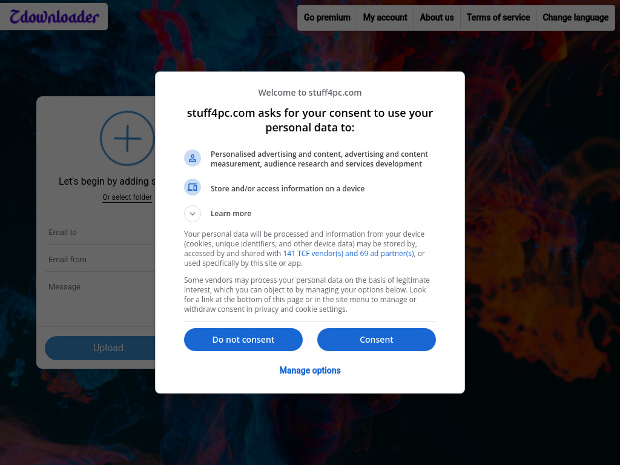Focus the Email to field
Image resolution: width=620 pixels, height=465 pixels.
tap(100, 232)
